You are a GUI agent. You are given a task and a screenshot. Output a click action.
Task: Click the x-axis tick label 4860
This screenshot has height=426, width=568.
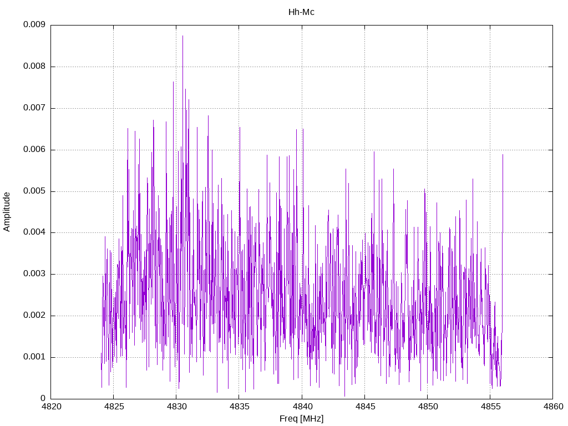click(553, 407)
